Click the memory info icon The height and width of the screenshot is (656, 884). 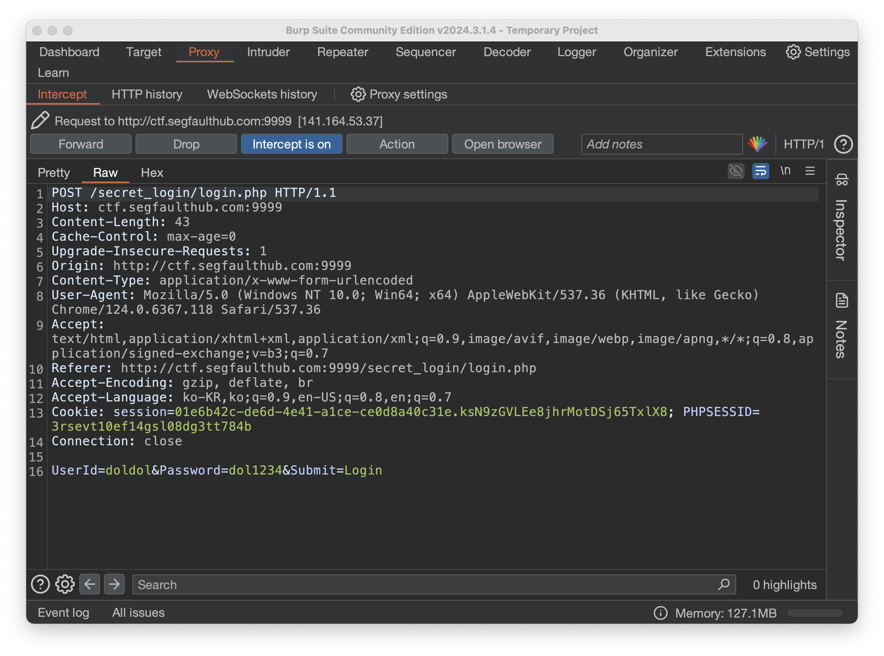661,613
